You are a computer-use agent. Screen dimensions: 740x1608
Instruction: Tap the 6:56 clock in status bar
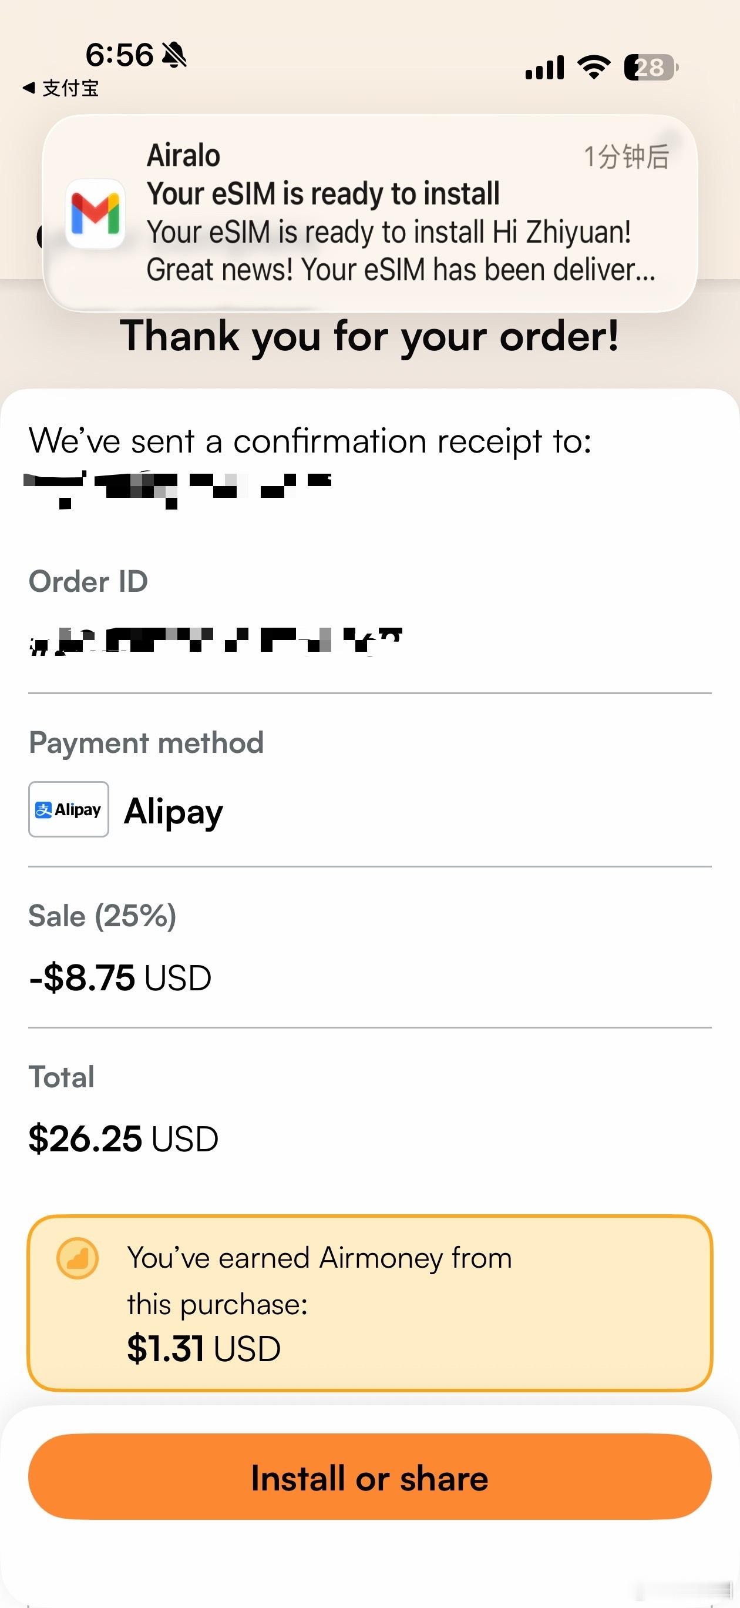click(x=119, y=55)
